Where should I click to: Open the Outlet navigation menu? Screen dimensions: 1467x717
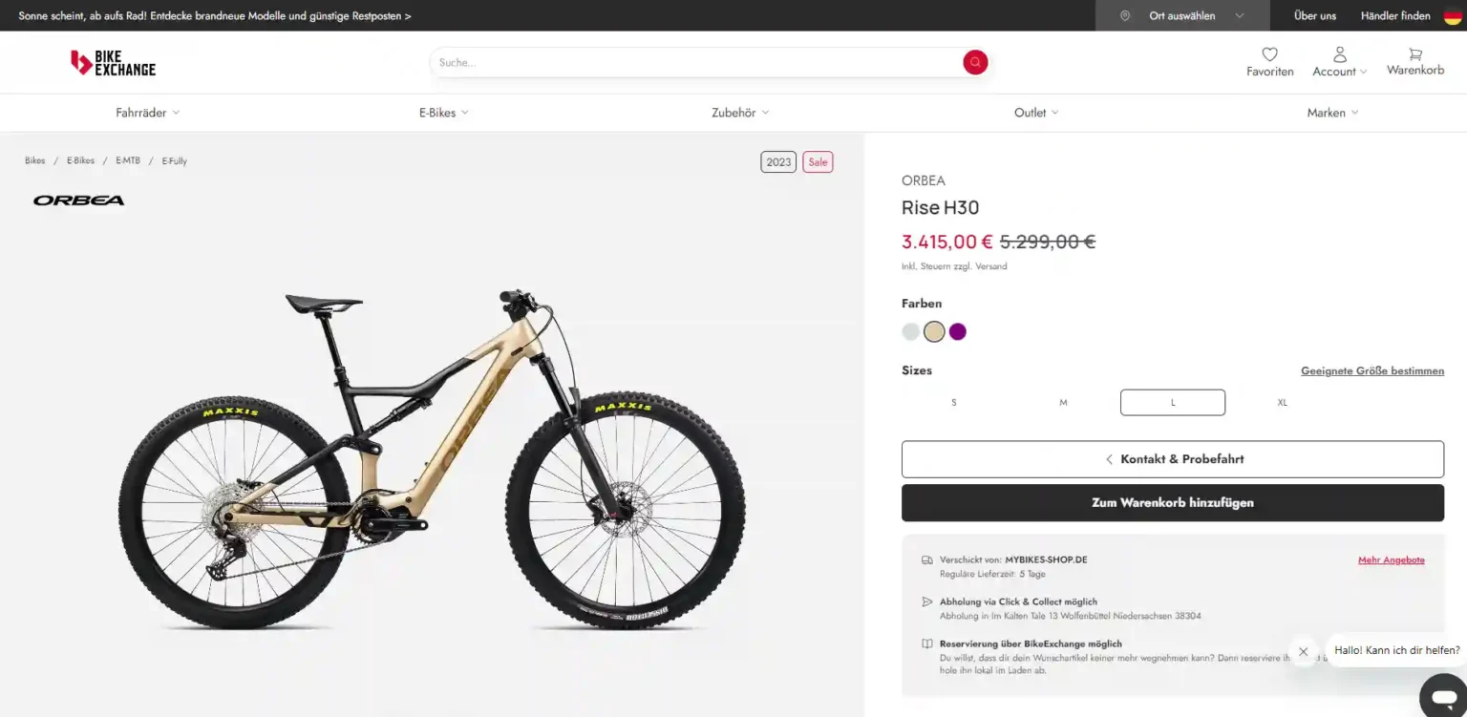1035,113
